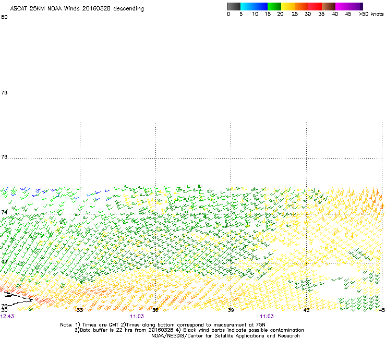Click the '76' latitude label

(4, 157)
